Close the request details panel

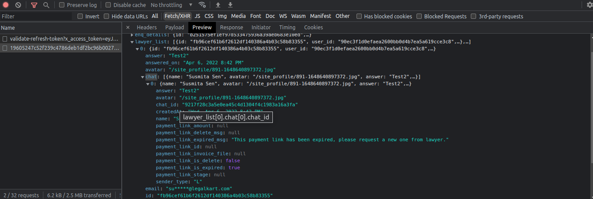[x=128, y=28]
